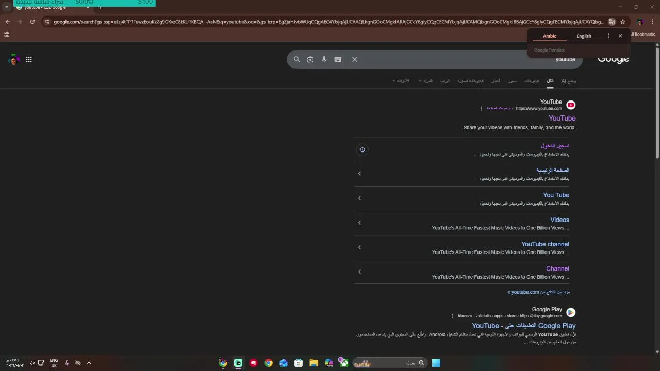Viewport: 660px width, 371px height.
Task: Select the الكل (All) search tab
Action: [550, 81]
